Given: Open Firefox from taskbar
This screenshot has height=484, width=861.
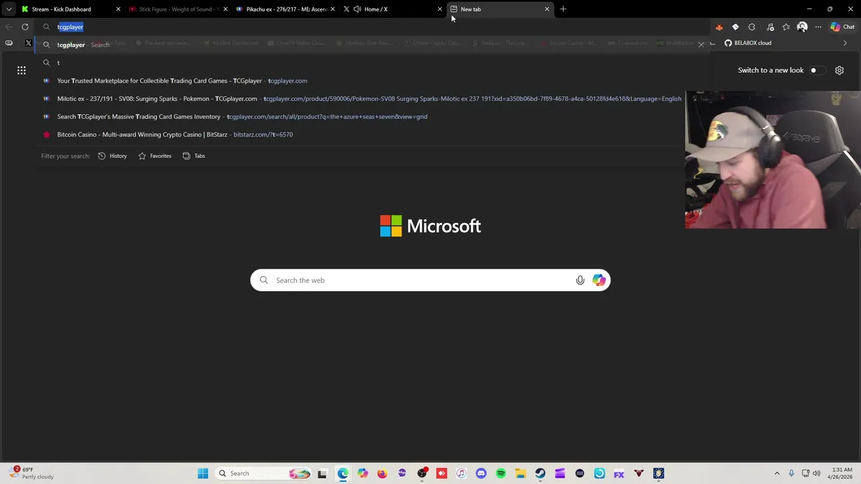Looking at the screenshot, I should 382,473.
